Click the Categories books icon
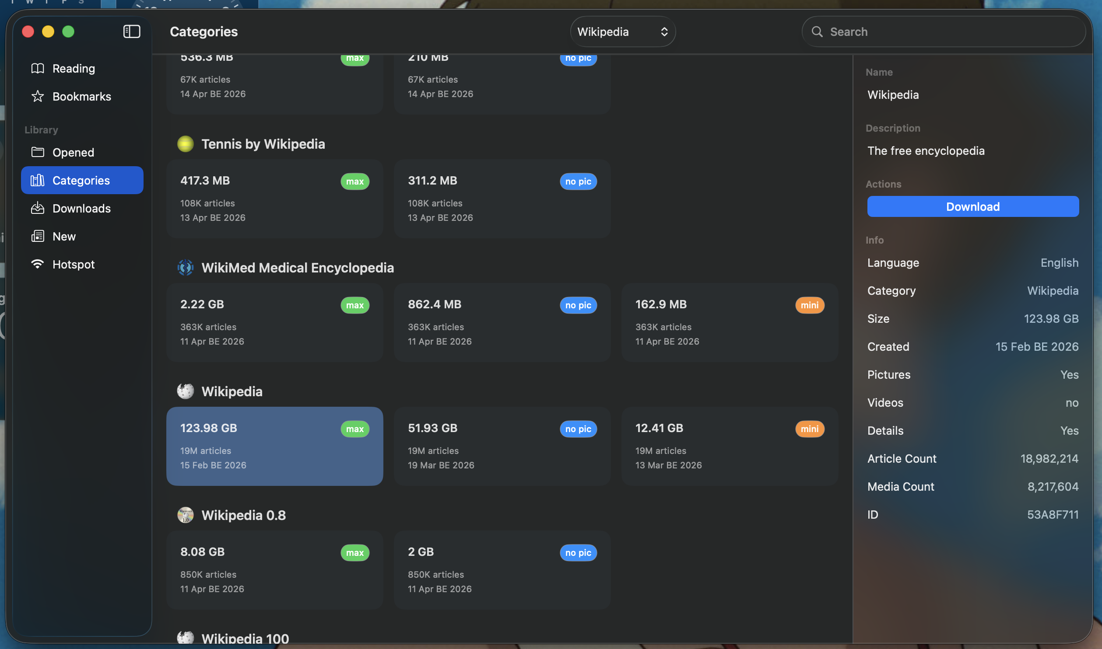The width and height of the screenshot is (1102, 649). pyautogui.click(x=38, y=180)
